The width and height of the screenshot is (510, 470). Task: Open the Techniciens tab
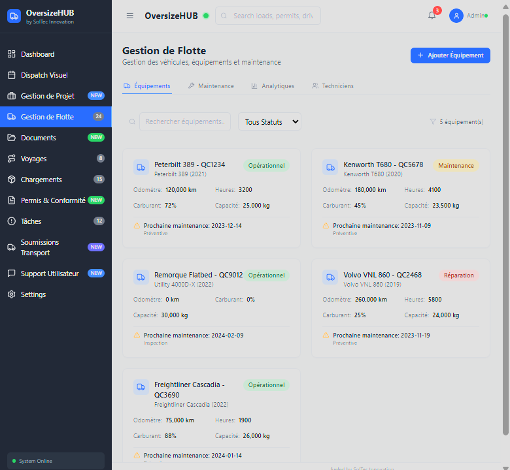click(333, 86)
